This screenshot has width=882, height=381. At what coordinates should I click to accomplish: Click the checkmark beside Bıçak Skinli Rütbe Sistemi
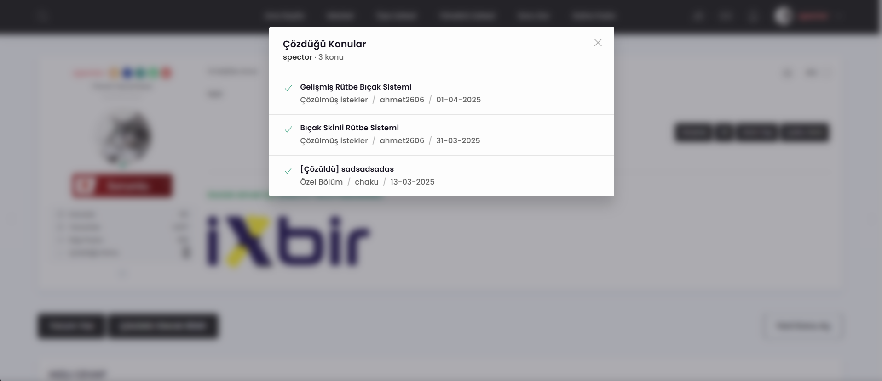click(x=288, y=129)
